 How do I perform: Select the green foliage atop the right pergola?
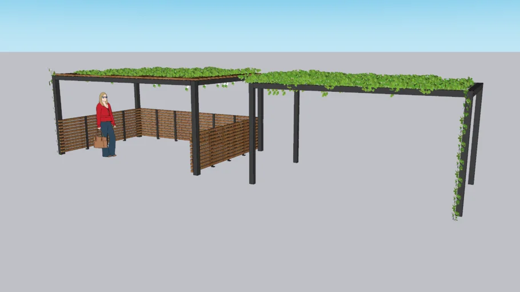click(360, 82)
